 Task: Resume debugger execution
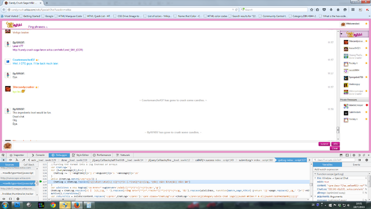click(3, 160)
